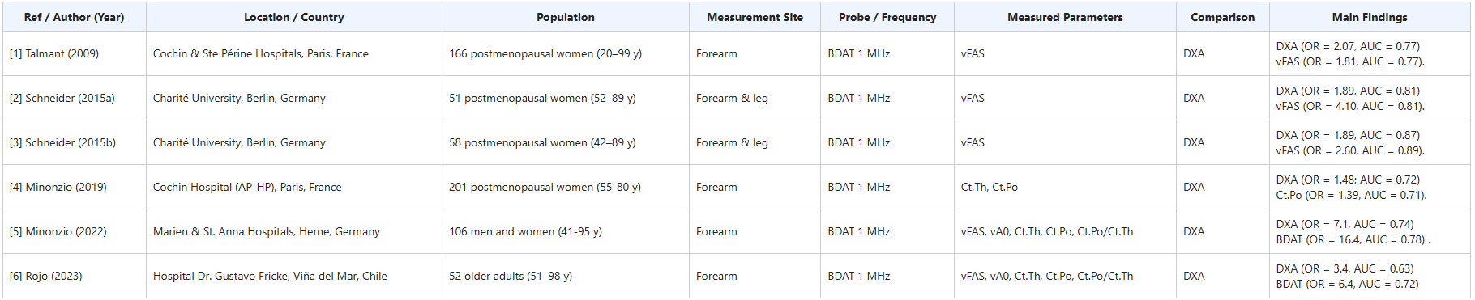This screenshot has width=1475, height=300.
Task: Select the Marien & St. Anna Hospitals cell
Action: click(x=294, y=231)
